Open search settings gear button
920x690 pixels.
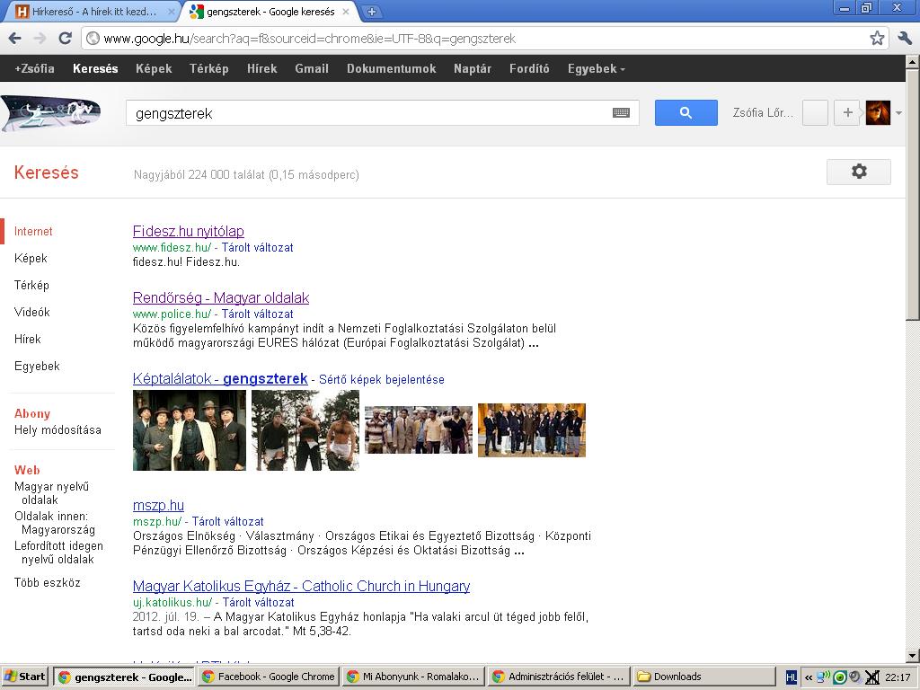(858, 172)
